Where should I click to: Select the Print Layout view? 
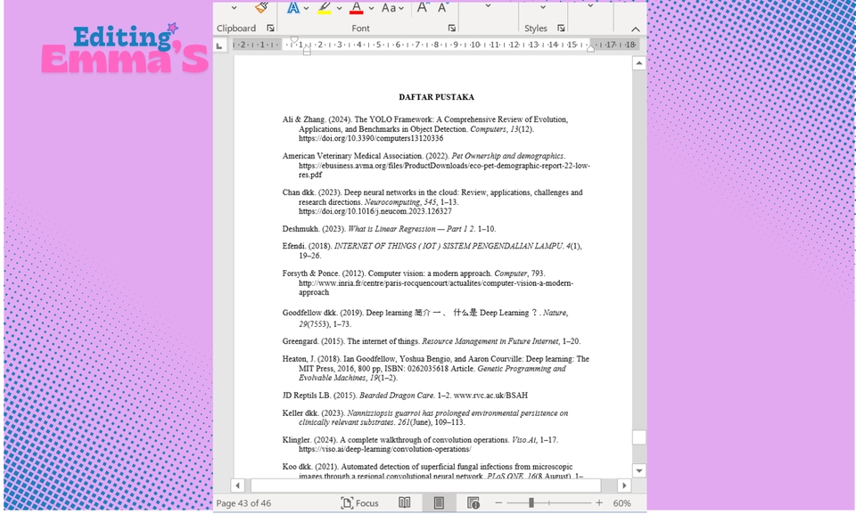[439, 503]
